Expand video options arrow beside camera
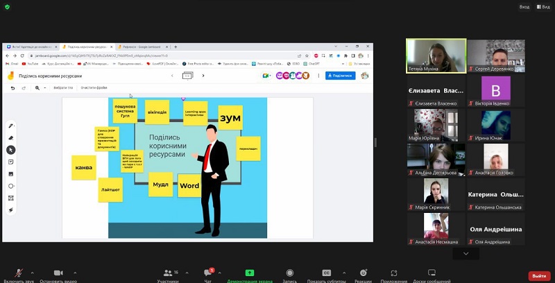The width and height of the screenshot is (555, 283). [x=75, y=273]
